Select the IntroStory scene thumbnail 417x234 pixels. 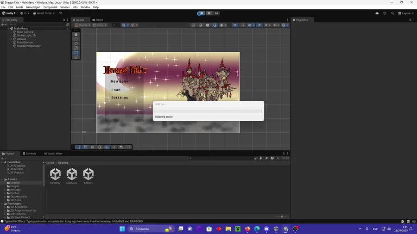click(x=55, y=176)
